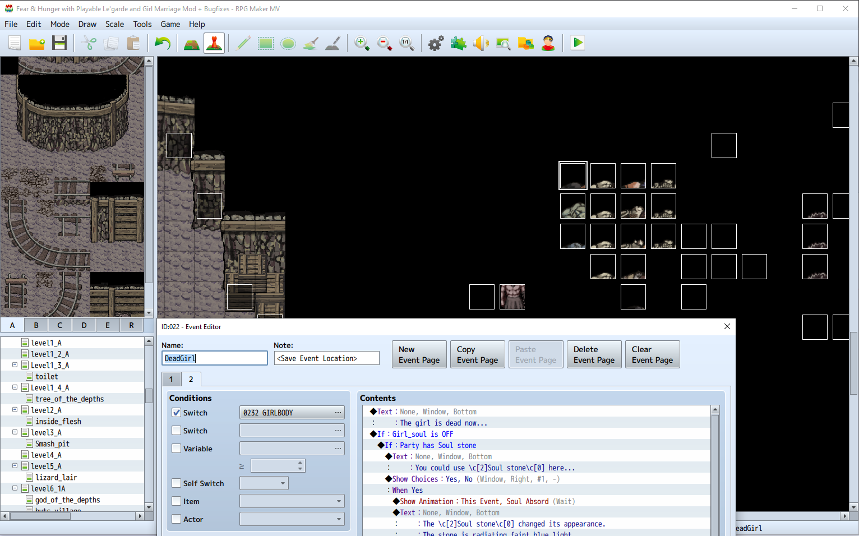859x536 pixels.
Task: Click the event Name field containing DeadGirl
Action: click(215, 358)
